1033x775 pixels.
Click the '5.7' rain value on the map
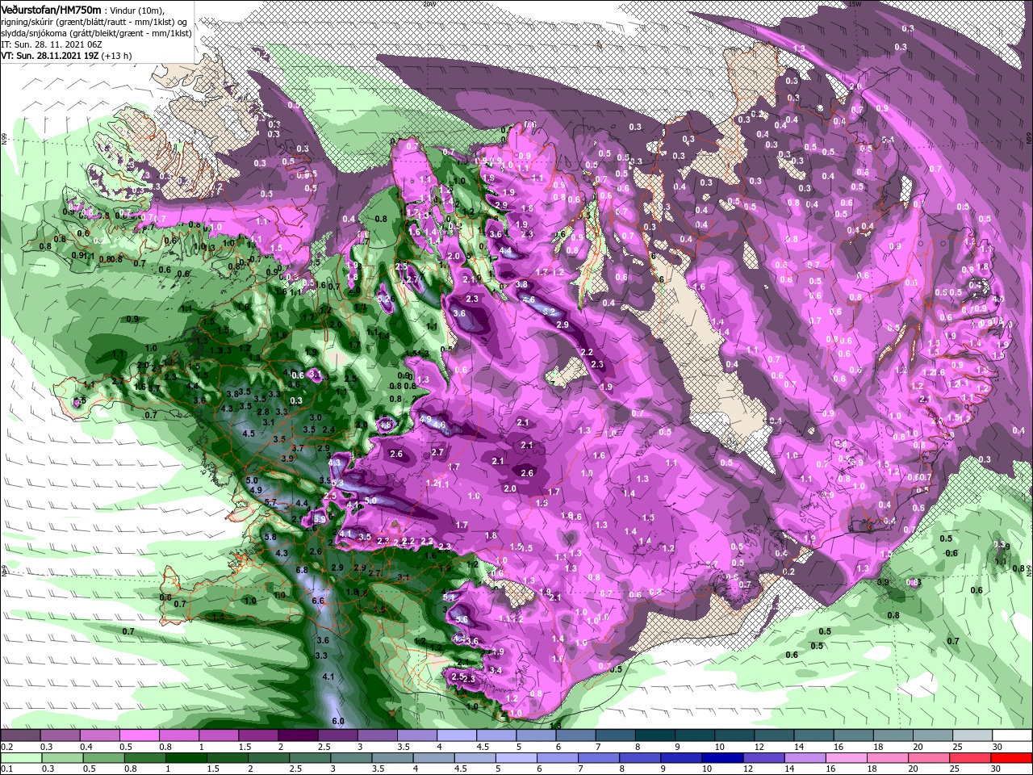click(x=270, y=502)
